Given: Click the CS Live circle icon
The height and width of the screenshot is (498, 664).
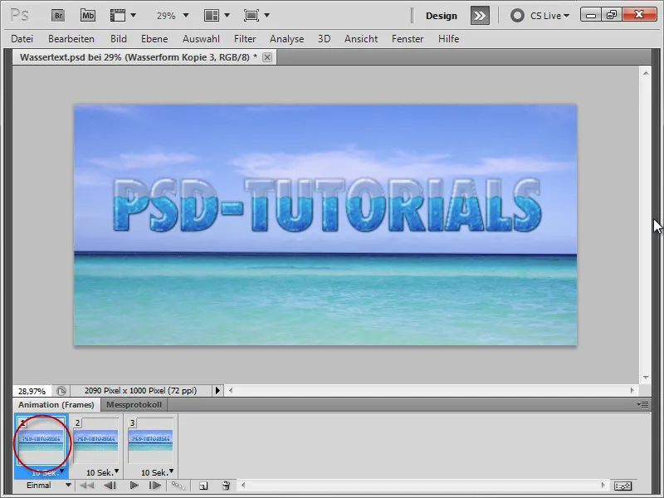Looking at the screenshot, I should 517,16.
